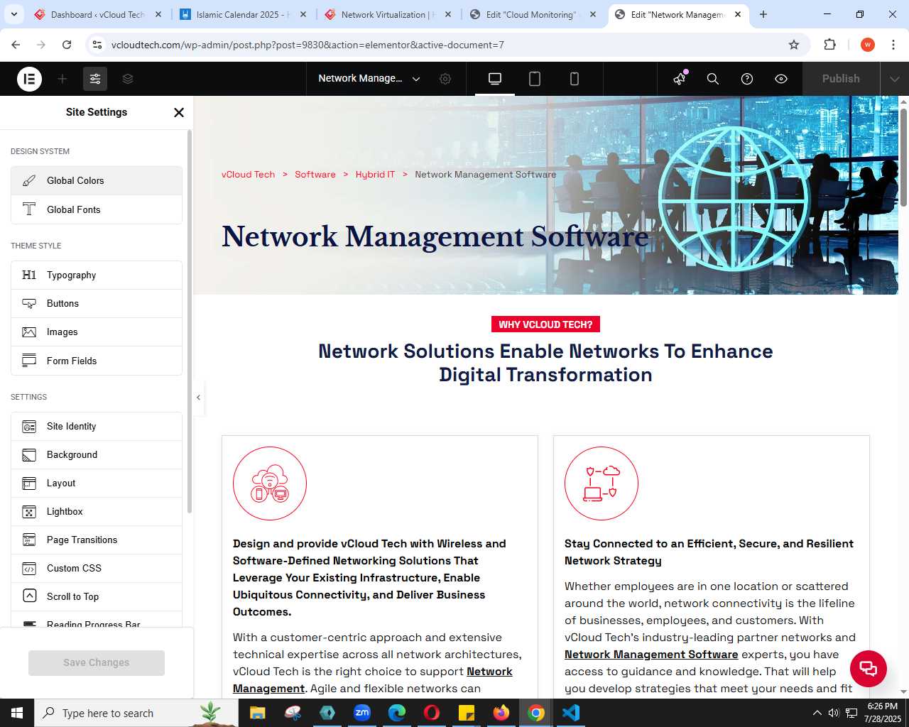Open the Network Manage... document dropdown

pyautogui.click(x=369, y=79)
